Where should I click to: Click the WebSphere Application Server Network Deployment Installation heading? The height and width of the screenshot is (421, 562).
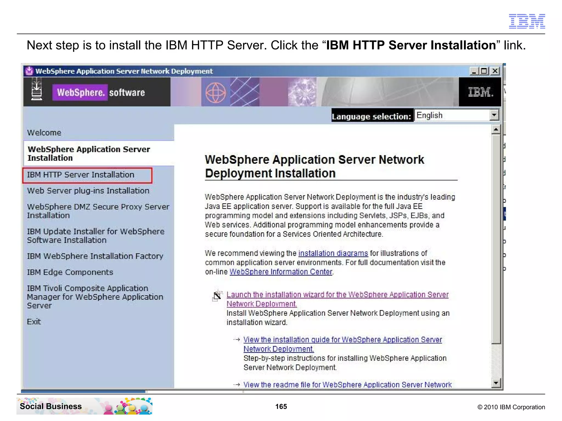point(314,166)
